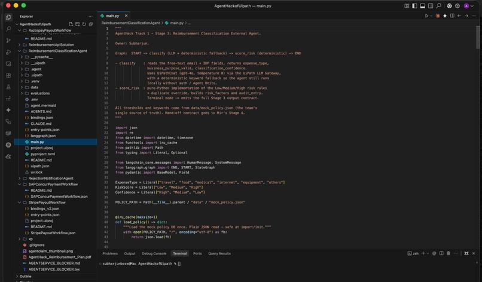
Task: Navigate back with the left arrow
Action: coord(459,16)
